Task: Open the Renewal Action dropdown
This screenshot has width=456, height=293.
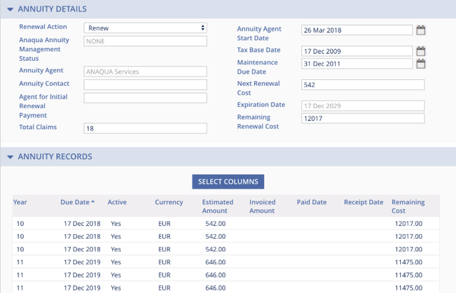Action: point(145,28)
